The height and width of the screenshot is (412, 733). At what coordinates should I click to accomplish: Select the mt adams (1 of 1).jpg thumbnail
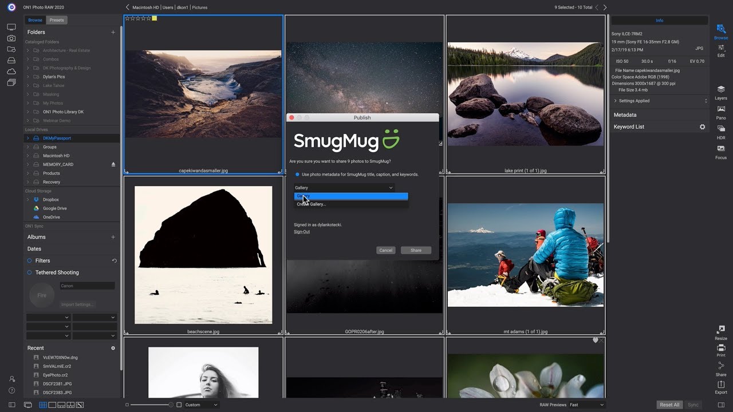525,255
